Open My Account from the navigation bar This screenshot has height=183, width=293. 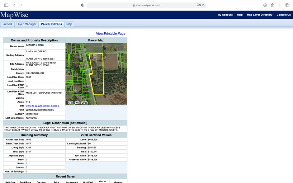click(225, 15)
